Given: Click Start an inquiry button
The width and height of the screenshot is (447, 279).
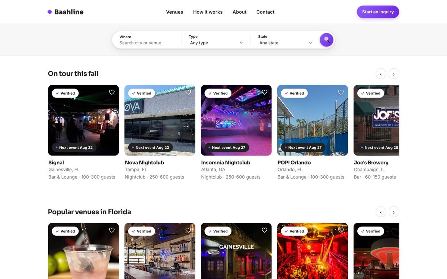Looking at the screenshot, I should (378, 12).
